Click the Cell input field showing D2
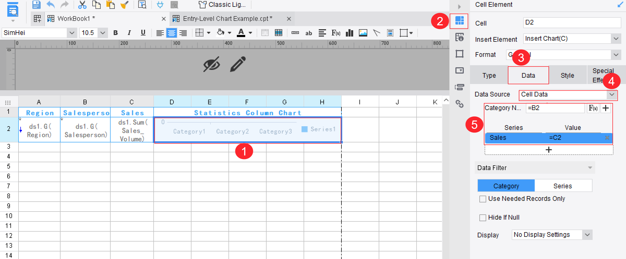 tap(572, 23)
